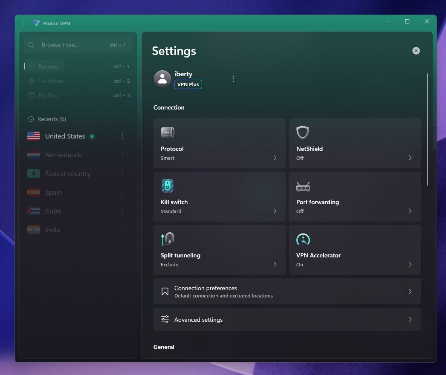Click the Browse from search field
446x375 pixels.
(x=78, y=45)
